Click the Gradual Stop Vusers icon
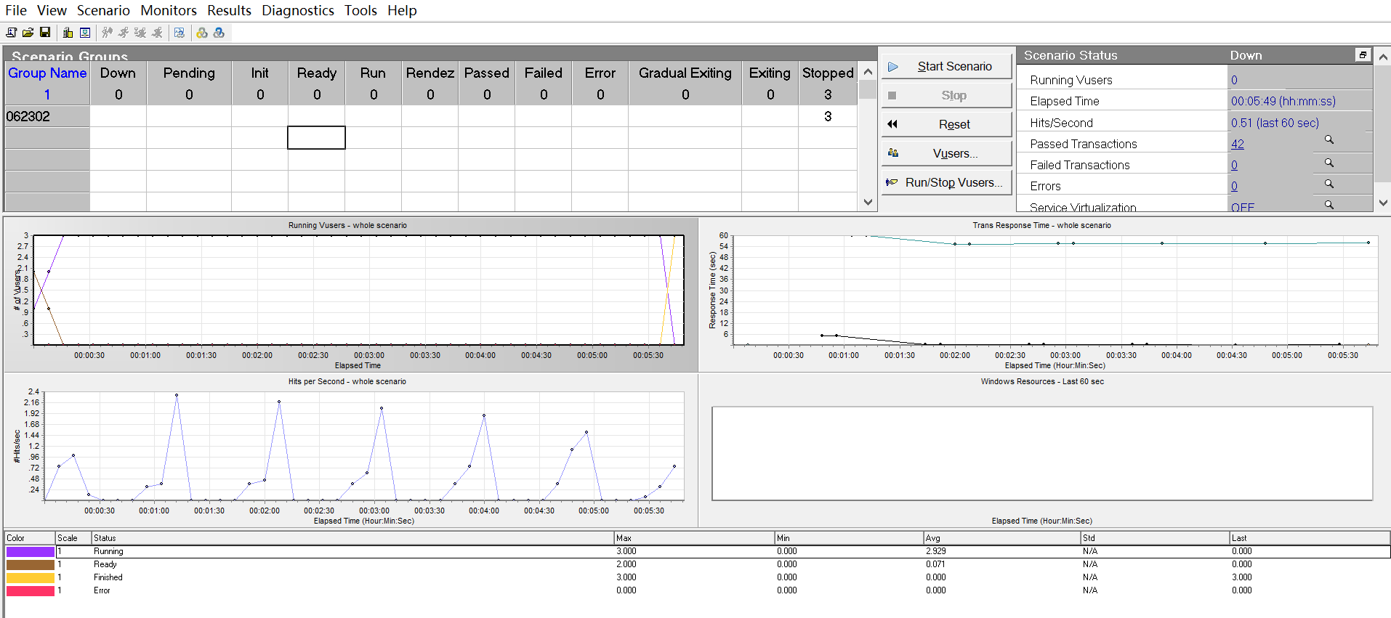Screen dimensions: 1391x618 tap(140, 33)
